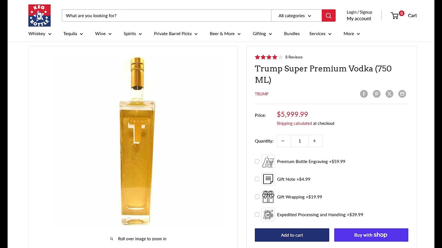Check the Gift Note option
Screen dimensions: 442x248
point(257,179)
